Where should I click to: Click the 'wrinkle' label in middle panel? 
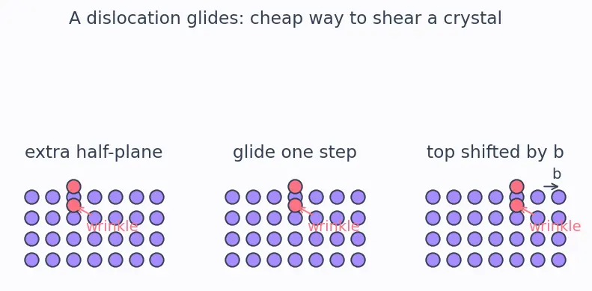[x=333, y=227]
